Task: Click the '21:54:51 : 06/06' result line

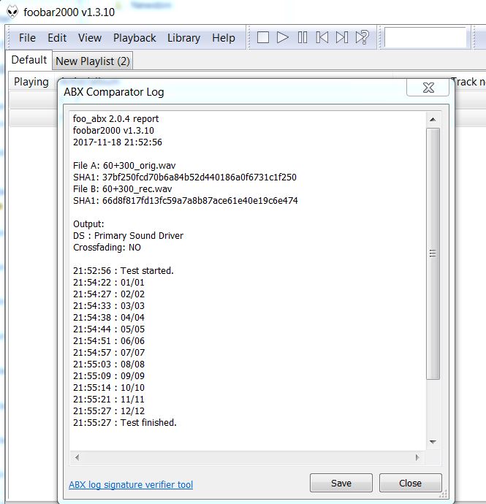Action: tap(109, 340)
